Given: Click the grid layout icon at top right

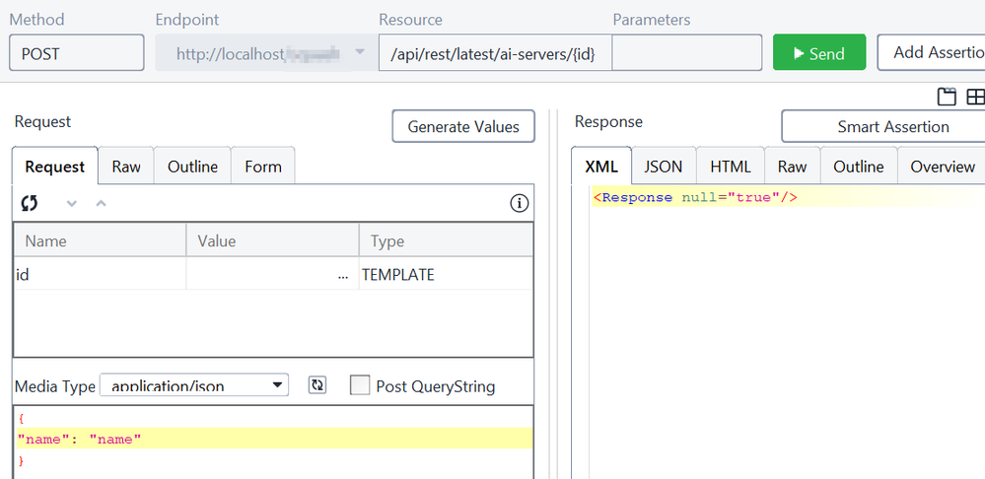Looking at the screenshot, I should click(974, 97).
